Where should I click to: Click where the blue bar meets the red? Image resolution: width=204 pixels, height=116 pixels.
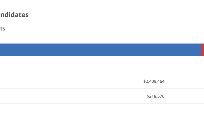(201, 50)
